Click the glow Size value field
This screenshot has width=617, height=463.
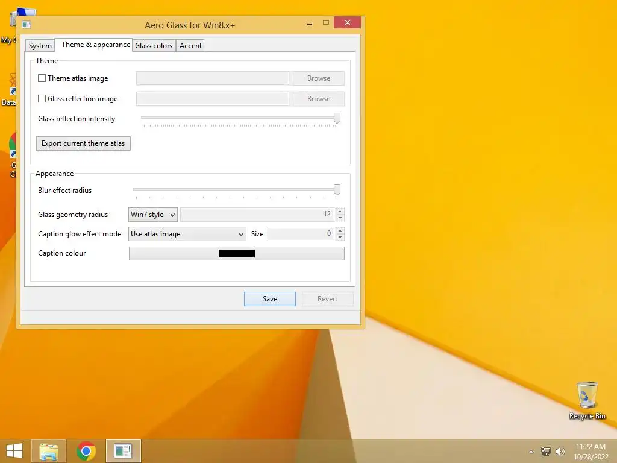pos(300,233)
